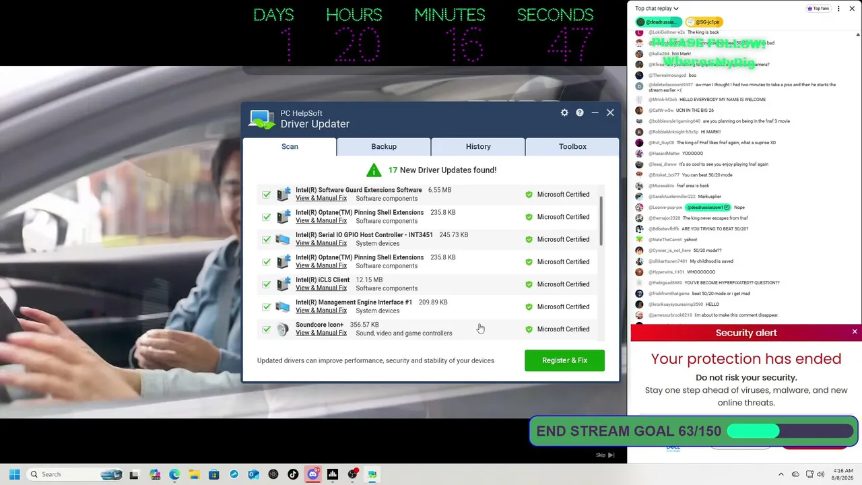Screen dimensions: 862x485
Task: Click the Top fans button in chat
Action: click(818, 9)
